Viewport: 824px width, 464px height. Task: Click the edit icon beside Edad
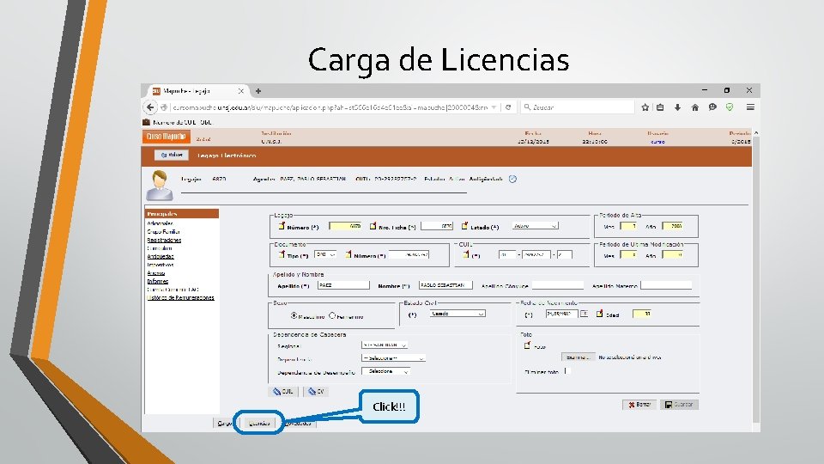[x=599, y=314]
